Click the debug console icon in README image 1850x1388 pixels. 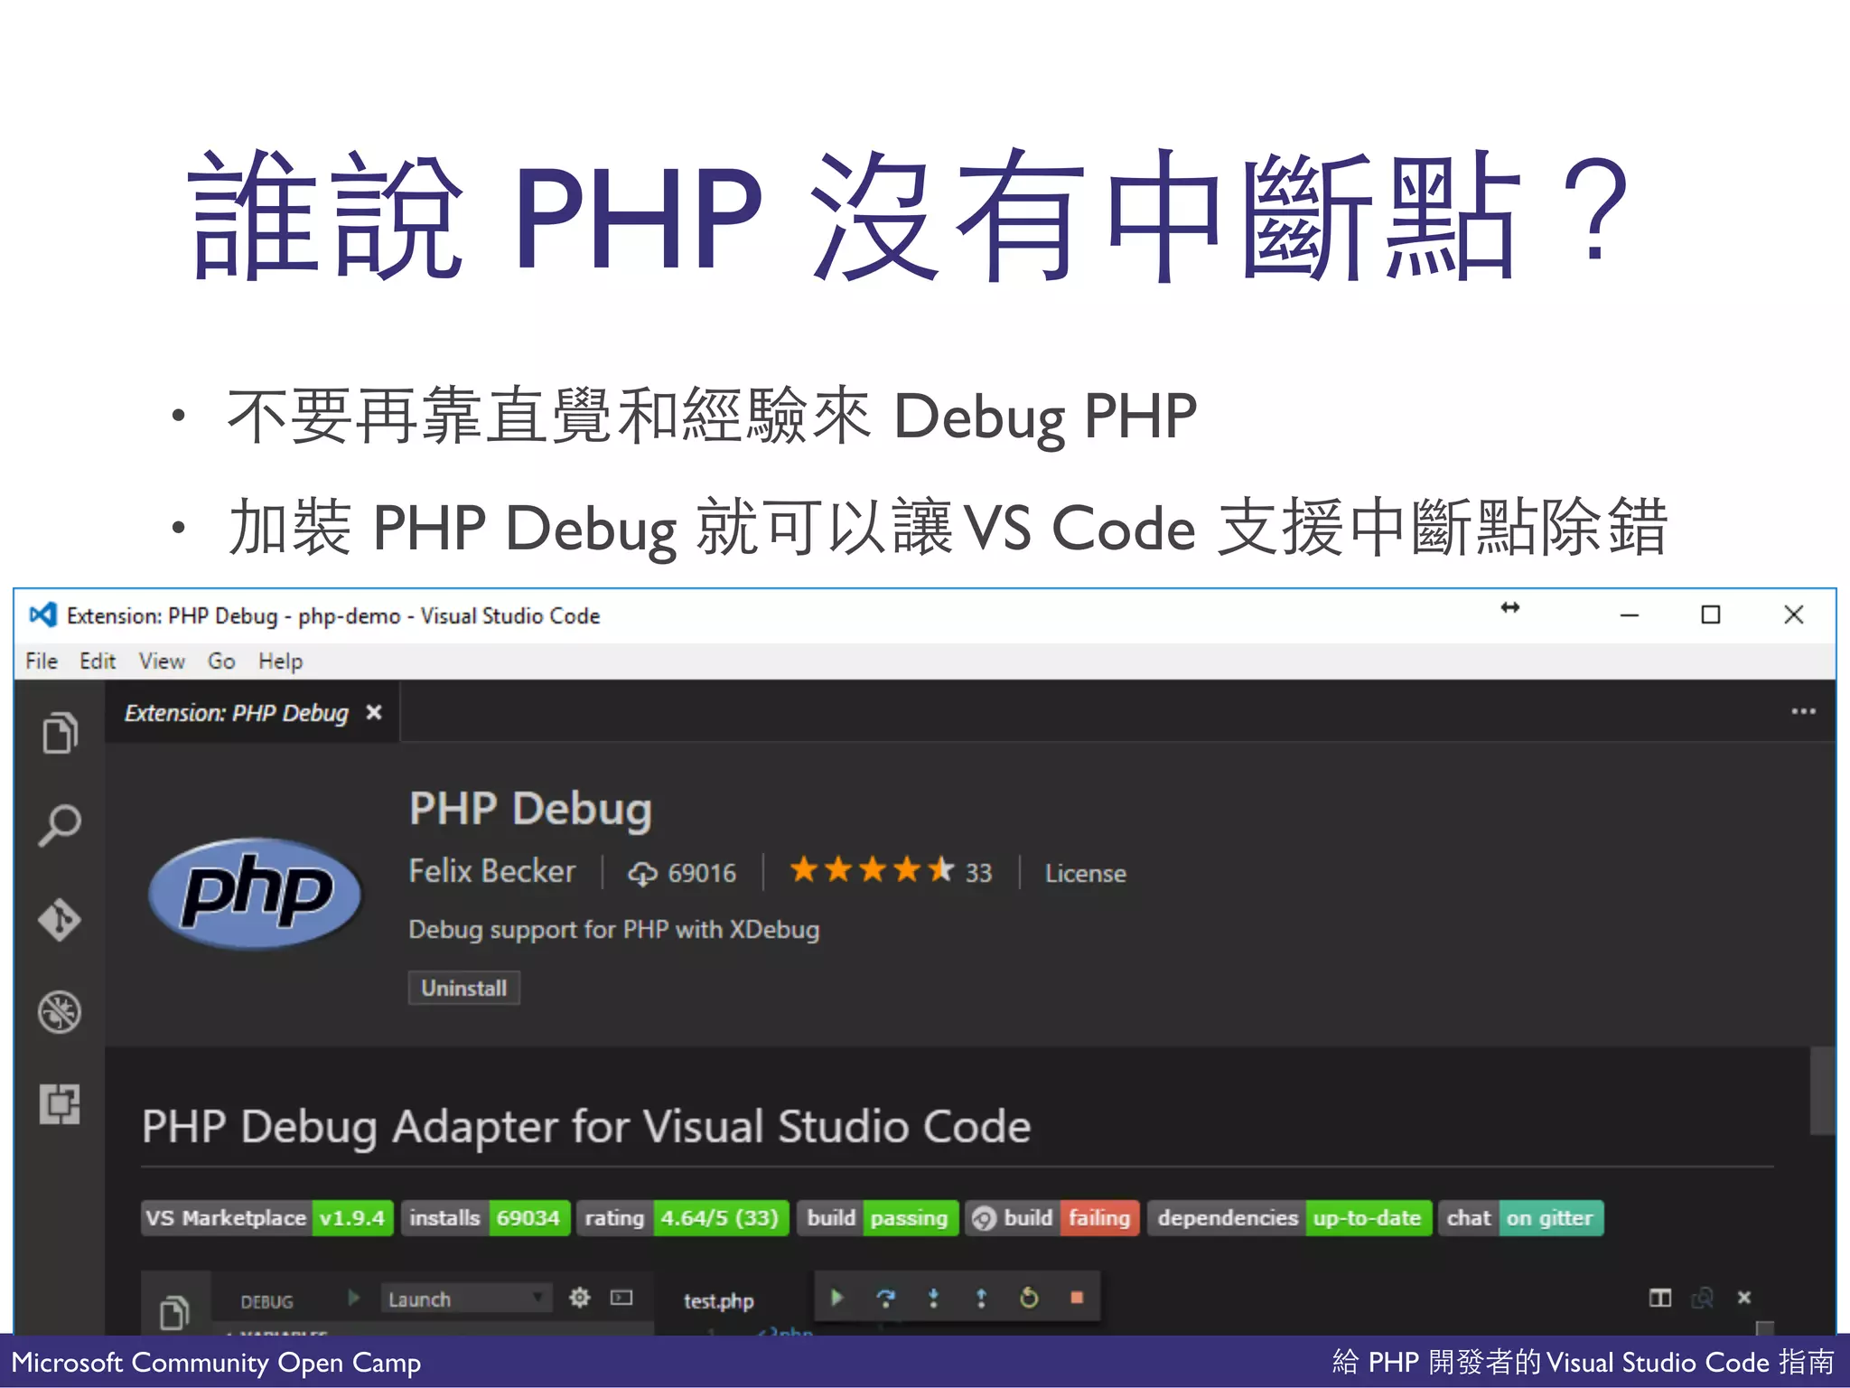coord(621,1299)
